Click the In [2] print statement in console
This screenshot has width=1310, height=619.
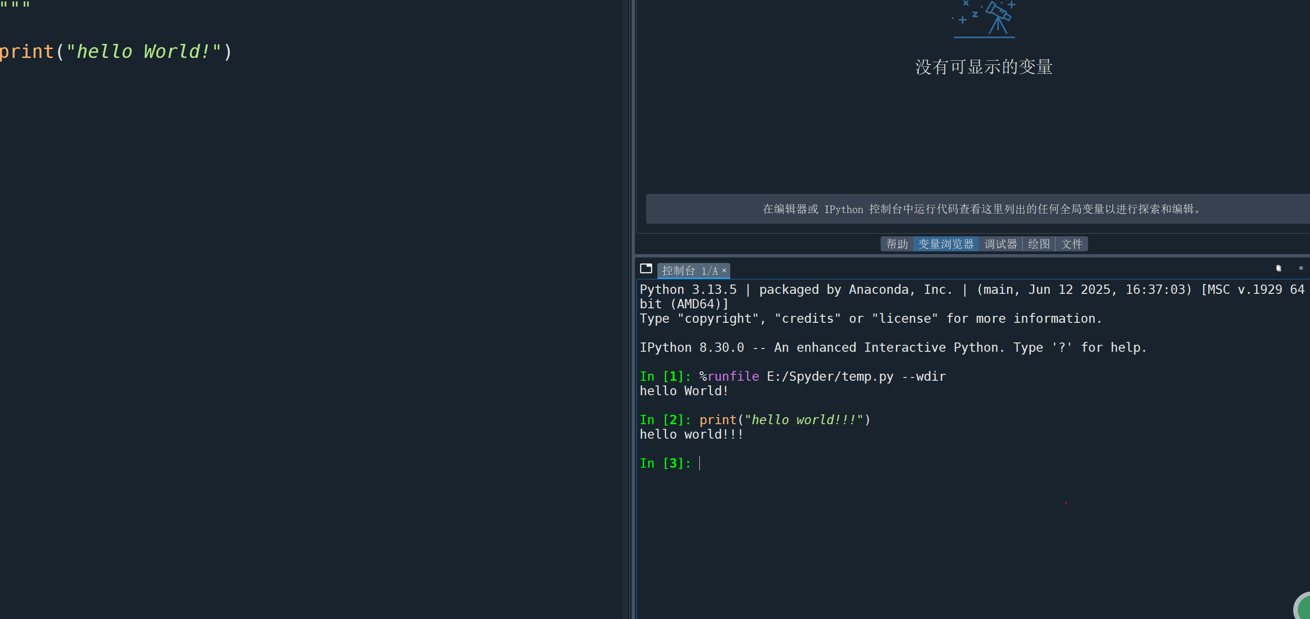[x=784, y=420]
